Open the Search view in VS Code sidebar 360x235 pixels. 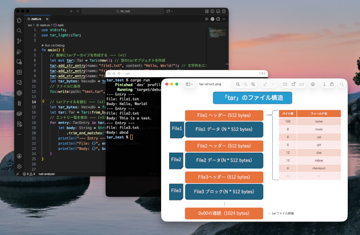click(x=19, y=31)
